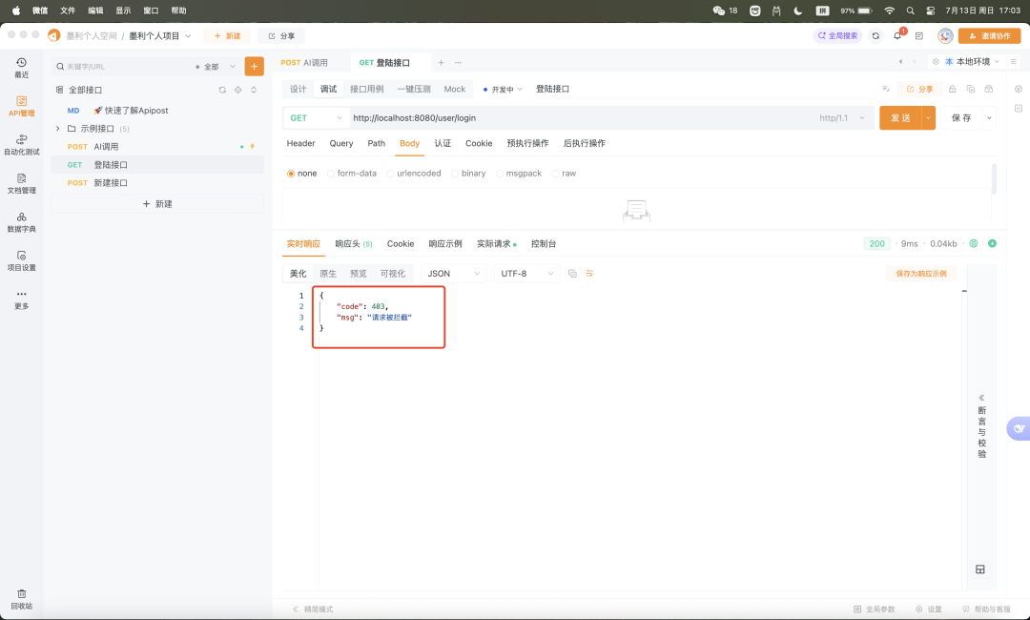
Task: Open the UTF-8 encoding dropdown
Action: (x=526, y=273)
